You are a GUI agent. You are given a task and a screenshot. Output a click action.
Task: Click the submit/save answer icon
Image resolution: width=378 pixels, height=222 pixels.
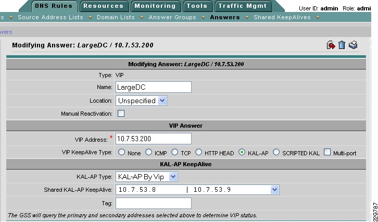[x=331, y=45]
